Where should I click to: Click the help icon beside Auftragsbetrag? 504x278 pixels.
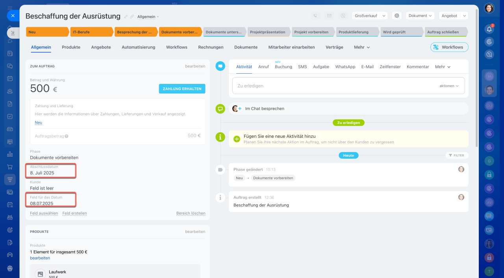click(x=67, y=136)
